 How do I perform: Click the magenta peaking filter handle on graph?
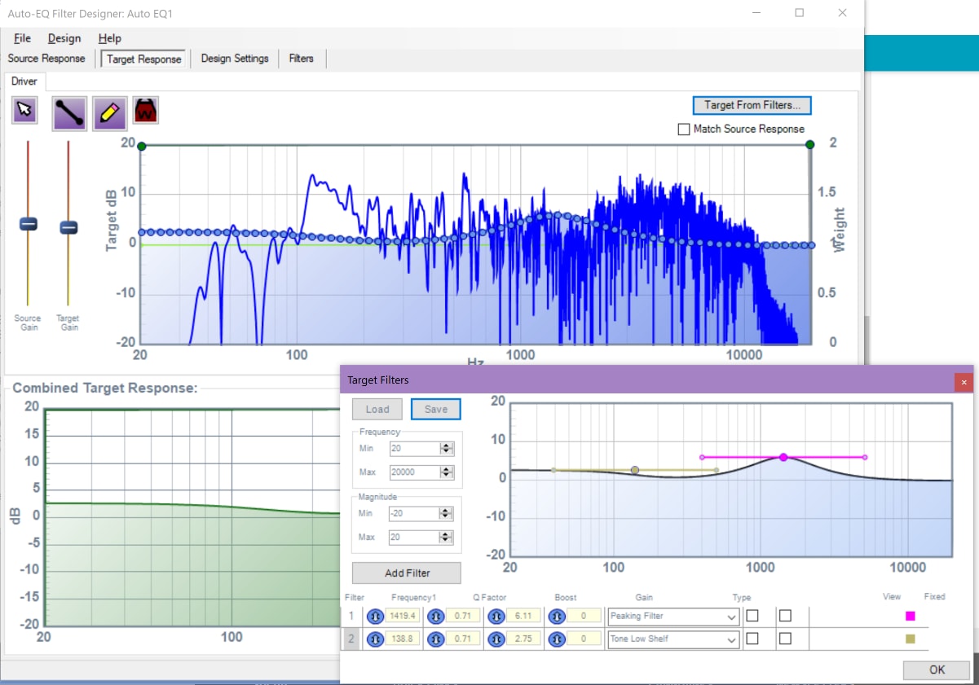(x=783, y=458)
